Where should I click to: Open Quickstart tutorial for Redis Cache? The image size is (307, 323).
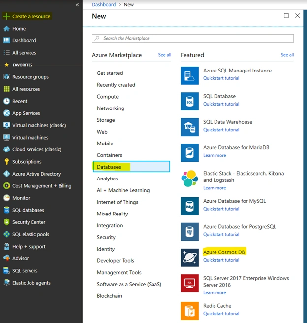coord(221,313)
